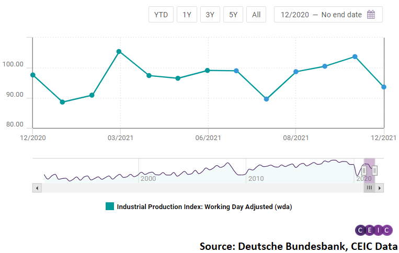Viewport: 399px width, 253px height.
Task: Click the navigator area near 2010
Action: [x=256, y=171]
